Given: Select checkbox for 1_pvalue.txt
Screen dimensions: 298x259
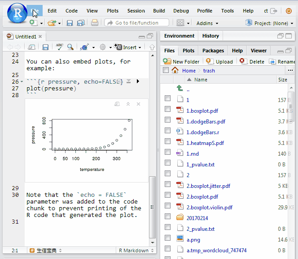Looking at the screenshot, I should tap(167, 162).
